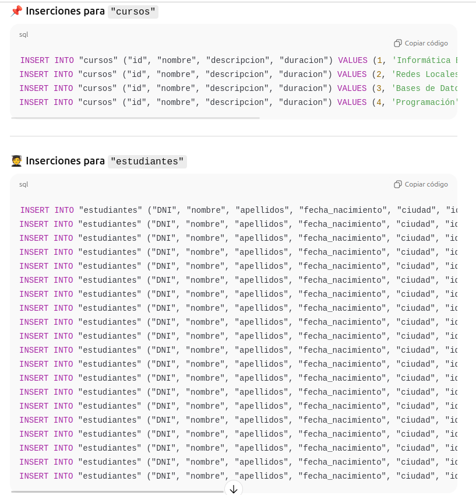Click the INSERT keyword on the first estudiantes line
Image resolution: width=476 pixels, height=495 pixels.
click(x=35, y=210)
